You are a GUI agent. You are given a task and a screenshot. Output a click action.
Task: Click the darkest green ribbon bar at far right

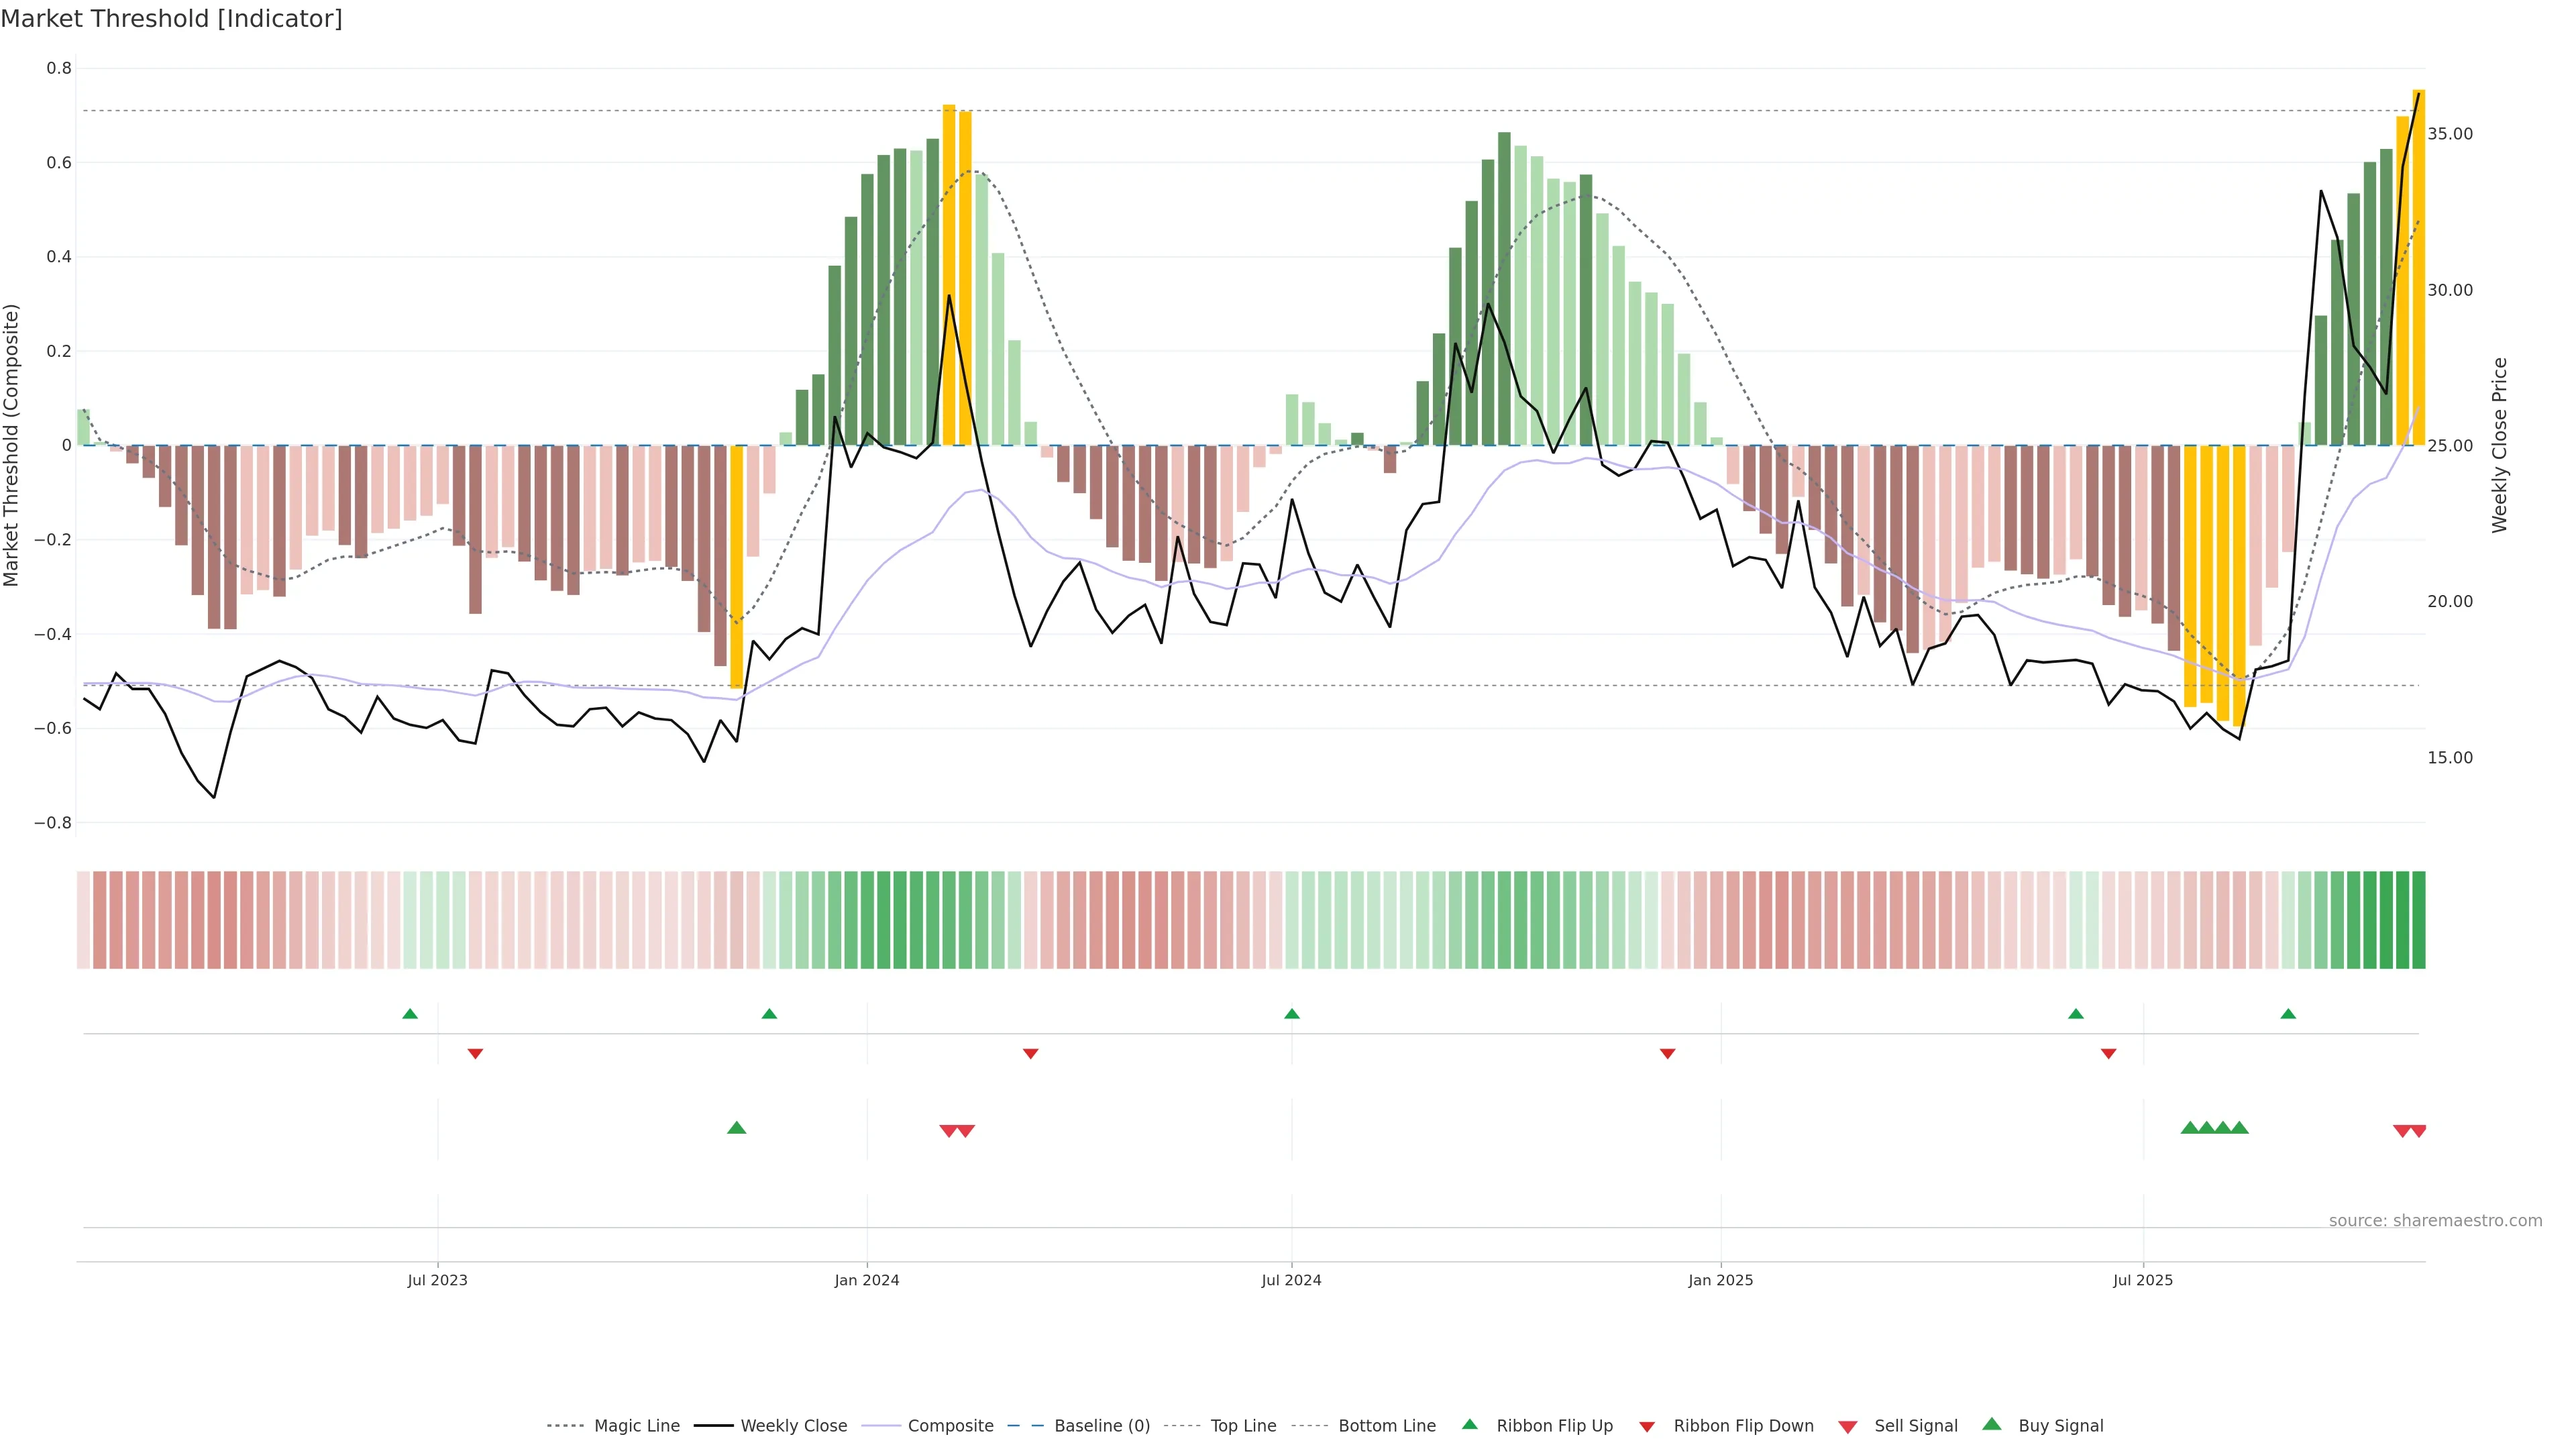[x=2418, y=919]
